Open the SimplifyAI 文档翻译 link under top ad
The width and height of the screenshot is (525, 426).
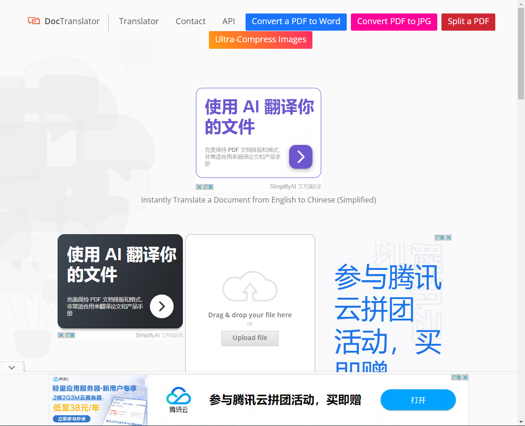click(296, 187)
